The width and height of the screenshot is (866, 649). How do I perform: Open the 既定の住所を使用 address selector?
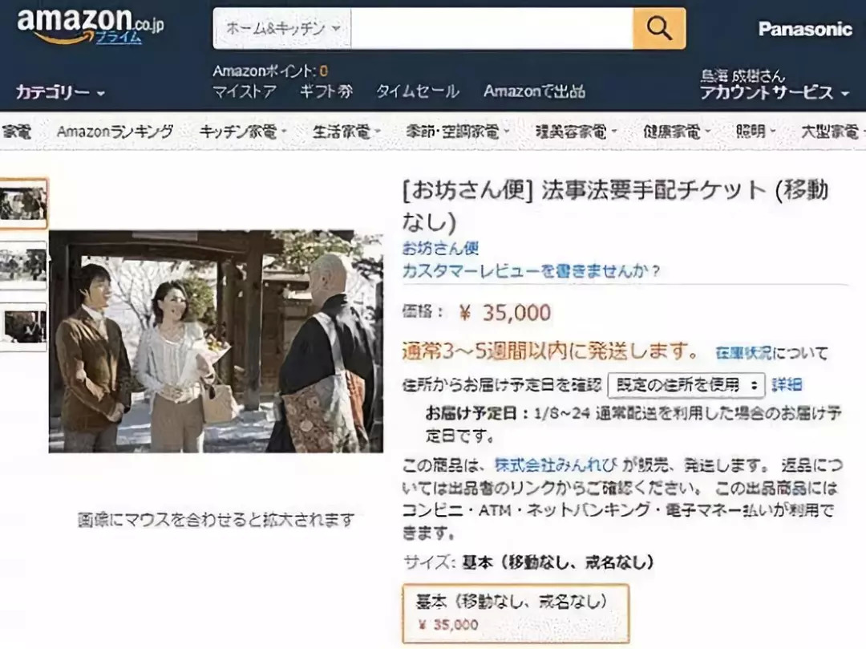click(x=686, y=385)
